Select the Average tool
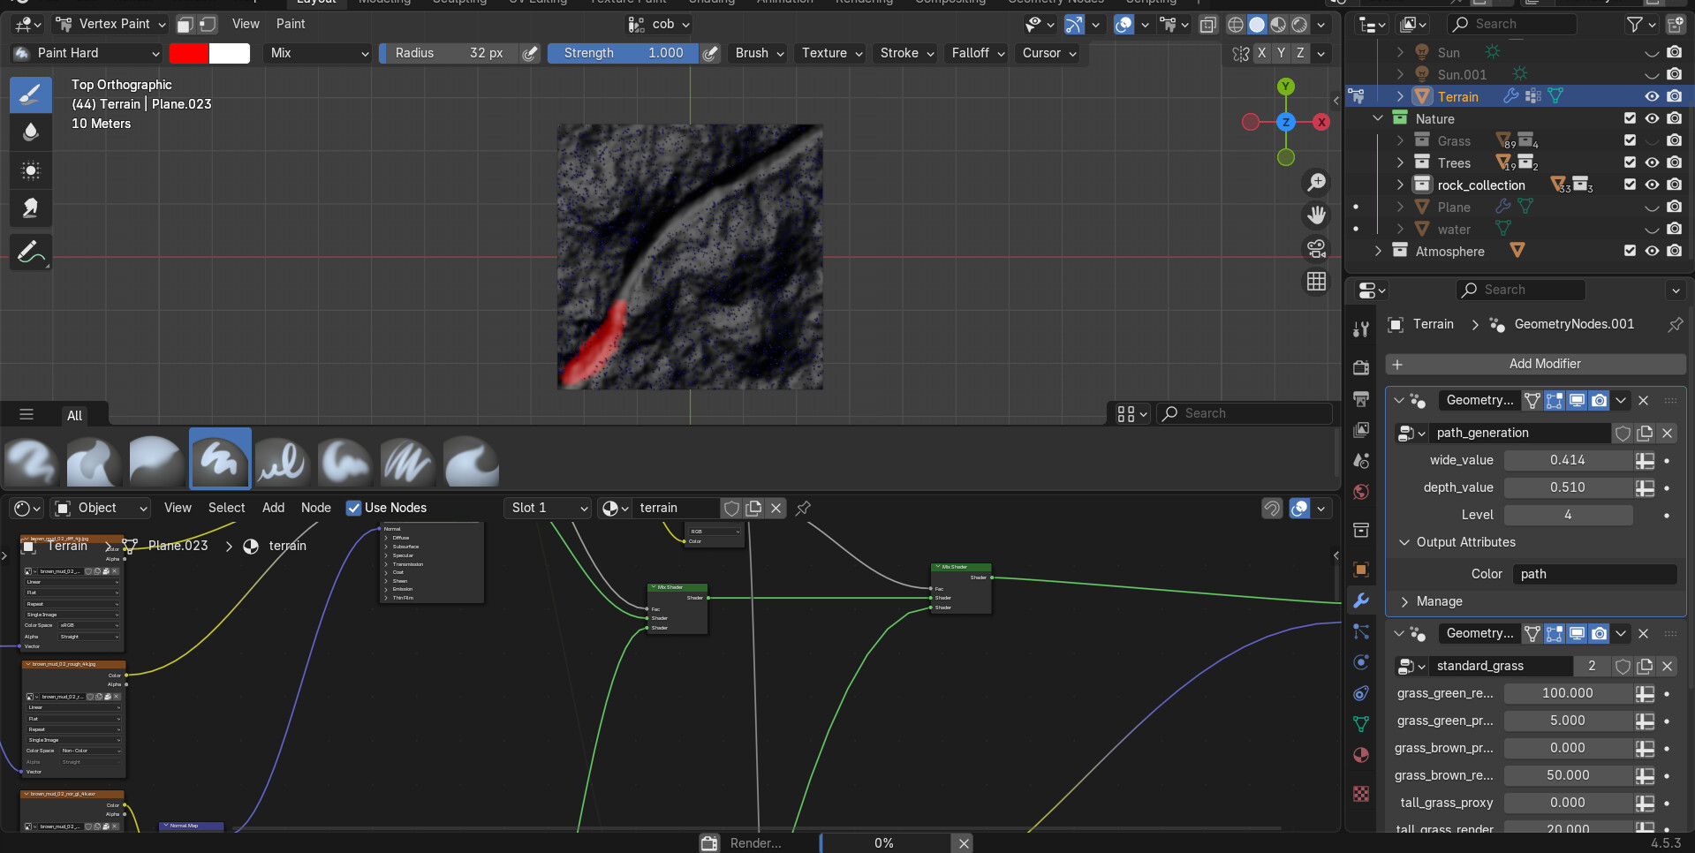 point(31,170)
